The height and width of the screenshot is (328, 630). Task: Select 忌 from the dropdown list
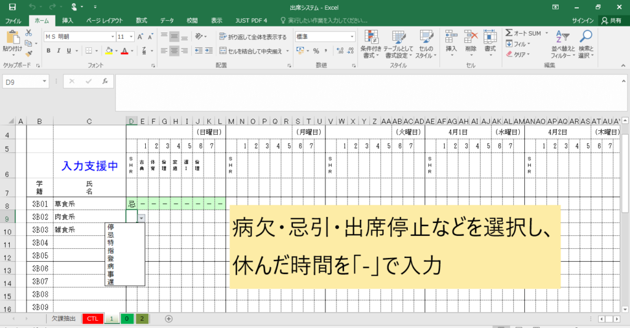click(111, 235)
